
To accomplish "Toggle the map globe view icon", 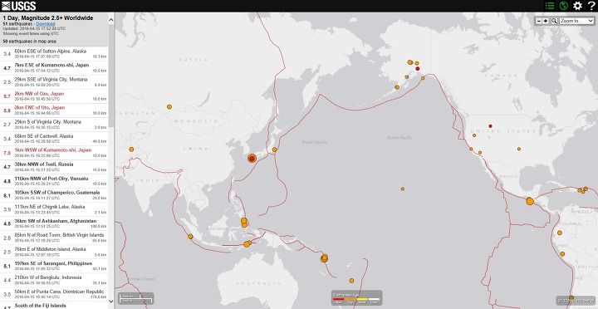I will click(x=564, y=6).
